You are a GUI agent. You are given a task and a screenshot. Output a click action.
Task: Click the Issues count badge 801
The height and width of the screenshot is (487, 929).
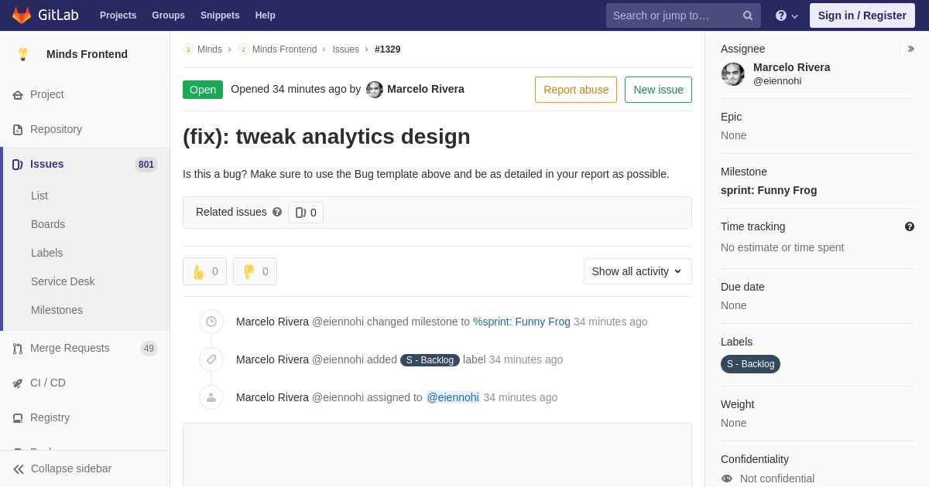coord(146,165)
